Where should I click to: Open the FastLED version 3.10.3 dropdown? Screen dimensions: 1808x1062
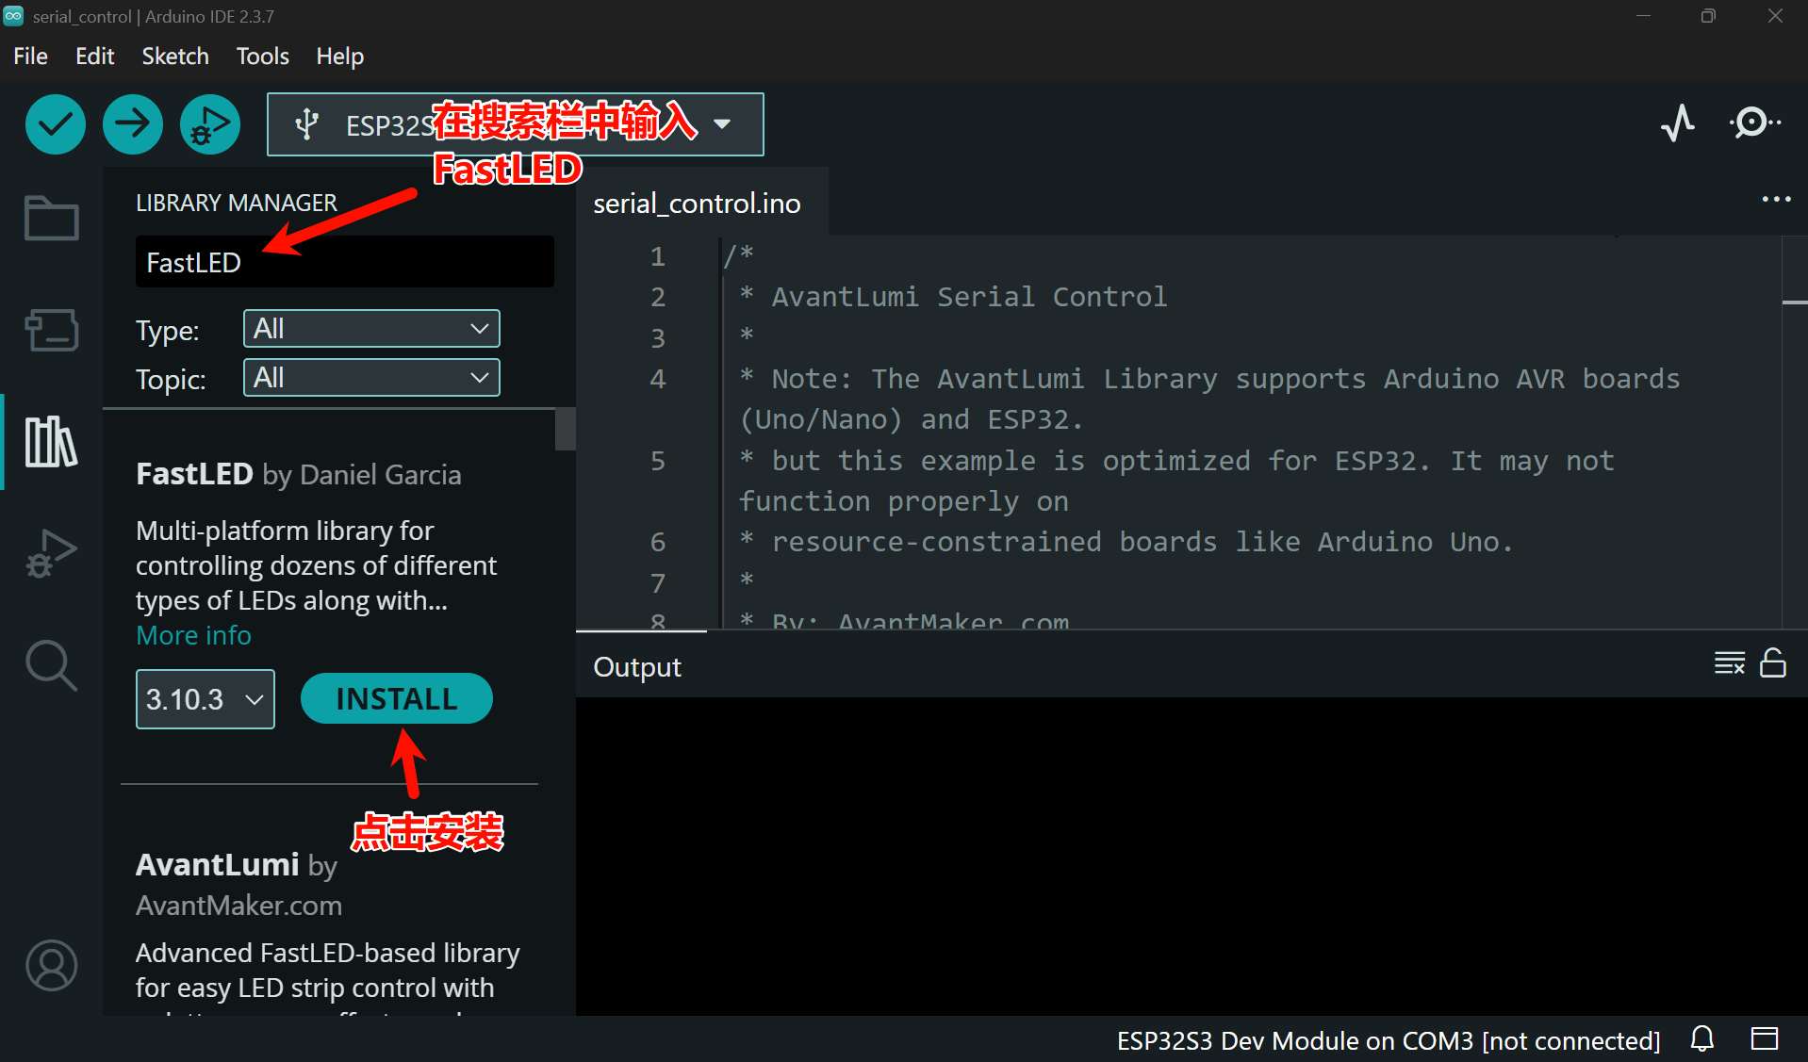(205, 699)
